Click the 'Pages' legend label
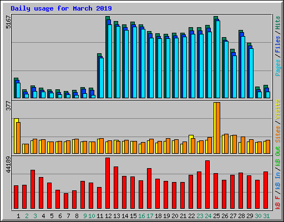The height and width of the screenshot is (222, 284). click(278, 68)
